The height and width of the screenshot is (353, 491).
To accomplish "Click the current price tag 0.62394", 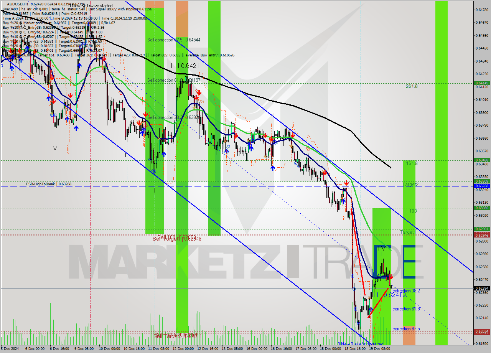I will coord(482,288).
